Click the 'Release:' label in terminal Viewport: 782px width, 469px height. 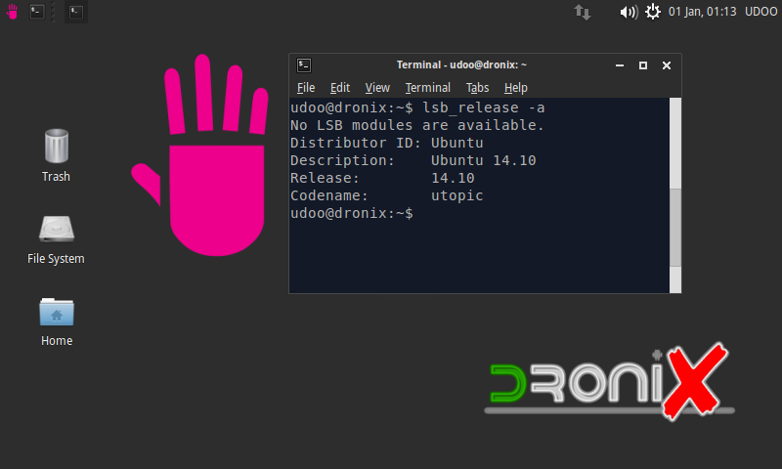(325, 178)
